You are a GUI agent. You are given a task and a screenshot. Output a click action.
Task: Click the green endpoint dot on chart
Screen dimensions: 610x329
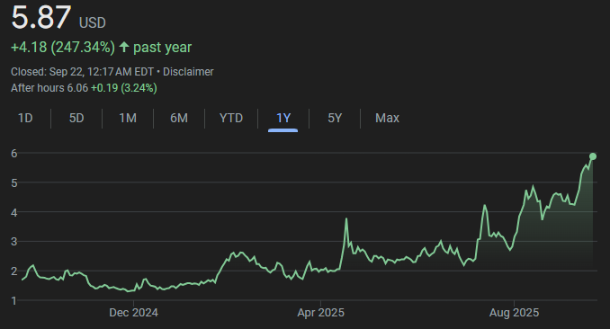pyautogui.click(x=593, y=156)
